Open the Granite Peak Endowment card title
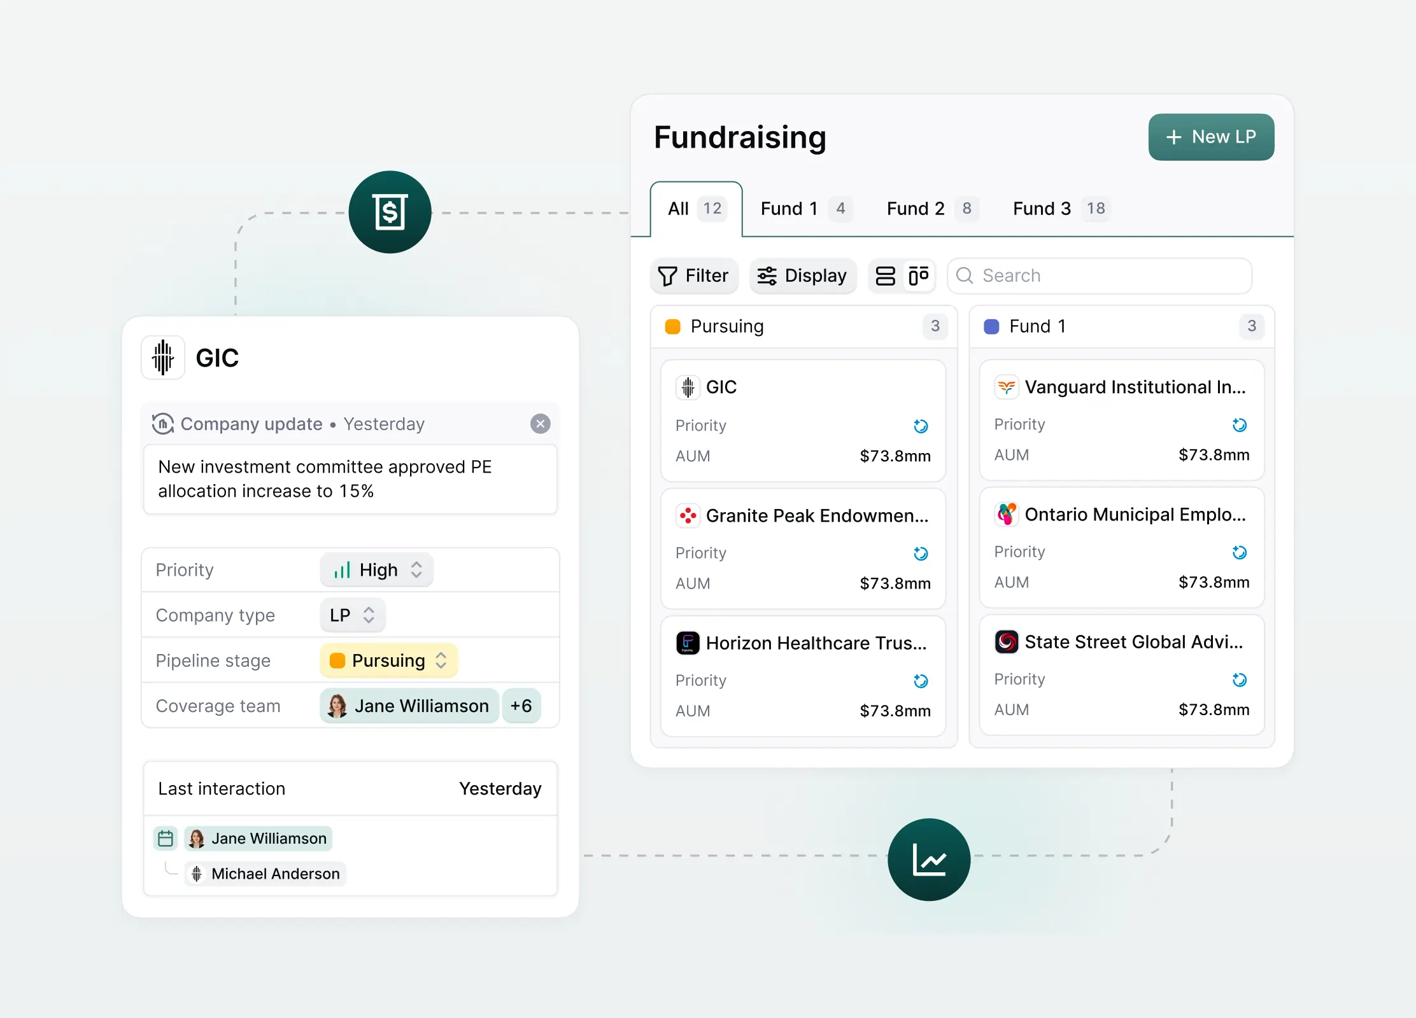Screen dimensions: 1416x1018 coord(818,515)
